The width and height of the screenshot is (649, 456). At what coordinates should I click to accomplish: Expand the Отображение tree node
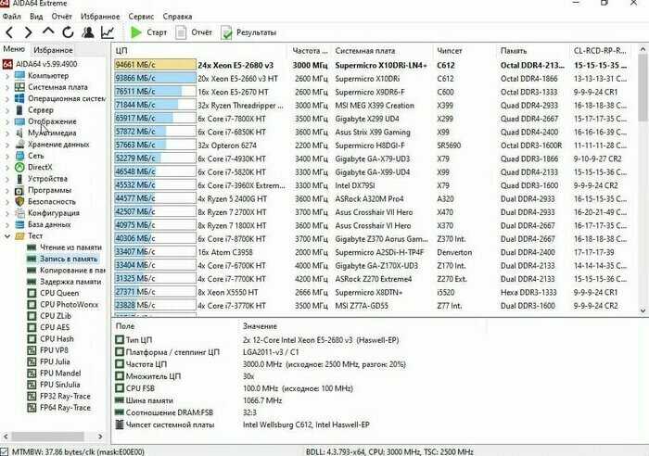point(7,122)
